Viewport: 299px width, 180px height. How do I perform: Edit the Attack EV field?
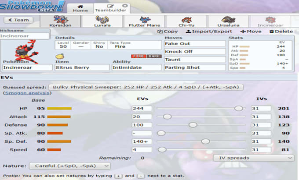(142, 116)
